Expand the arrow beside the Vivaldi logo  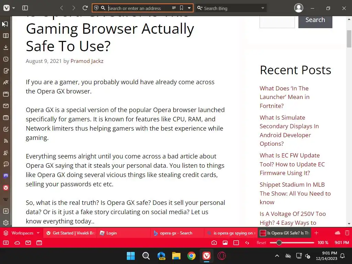pyautogui.click(x=13, y=8)
